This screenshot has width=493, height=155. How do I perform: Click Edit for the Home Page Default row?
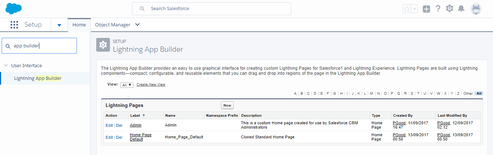[x=109, y=137]
